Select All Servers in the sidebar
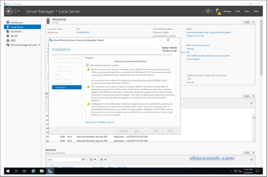 17,32
